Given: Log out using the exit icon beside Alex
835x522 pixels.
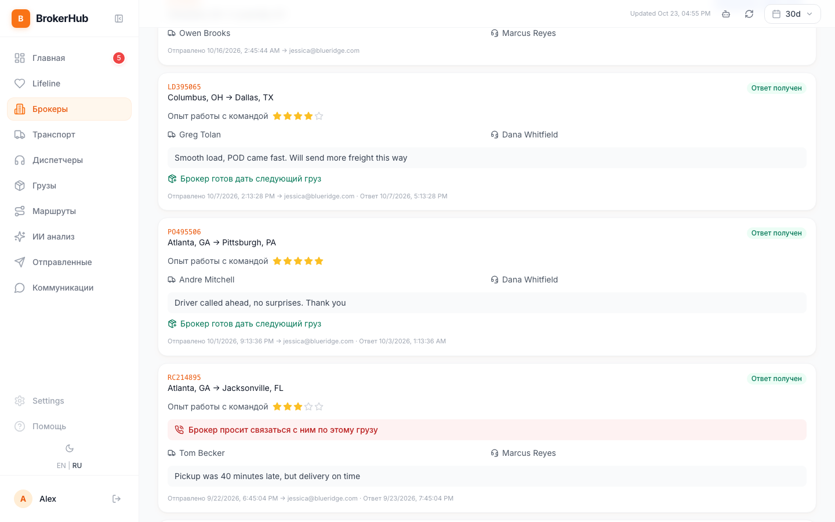Looking at the screenshot, I should [x=117, y=499].
